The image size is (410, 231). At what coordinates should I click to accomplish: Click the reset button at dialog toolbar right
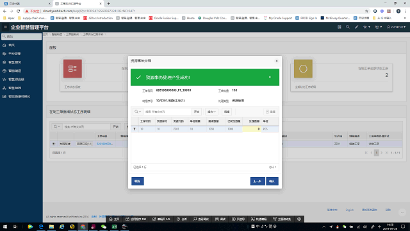pyautogui.click(x=270, y=112)
